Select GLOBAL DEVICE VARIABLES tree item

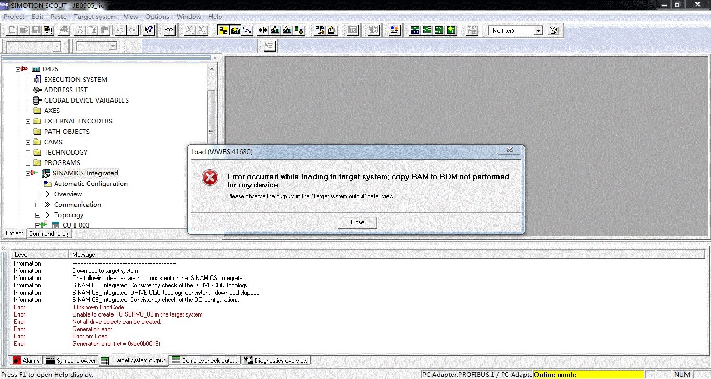86,100
